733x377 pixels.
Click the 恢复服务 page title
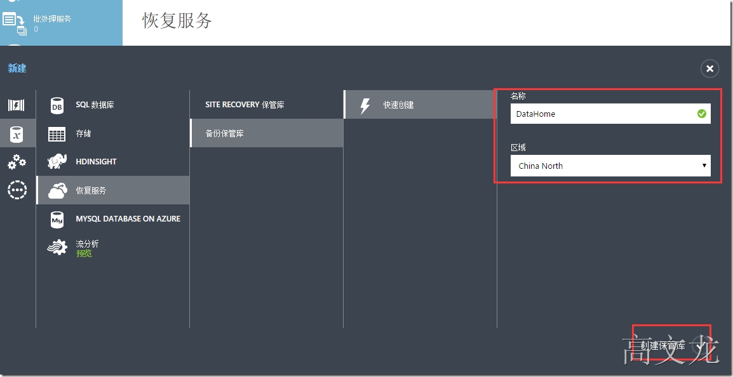177,20
